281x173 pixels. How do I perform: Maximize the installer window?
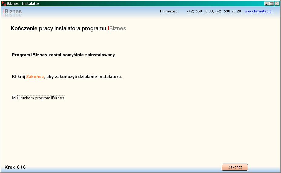coord(272,4)
